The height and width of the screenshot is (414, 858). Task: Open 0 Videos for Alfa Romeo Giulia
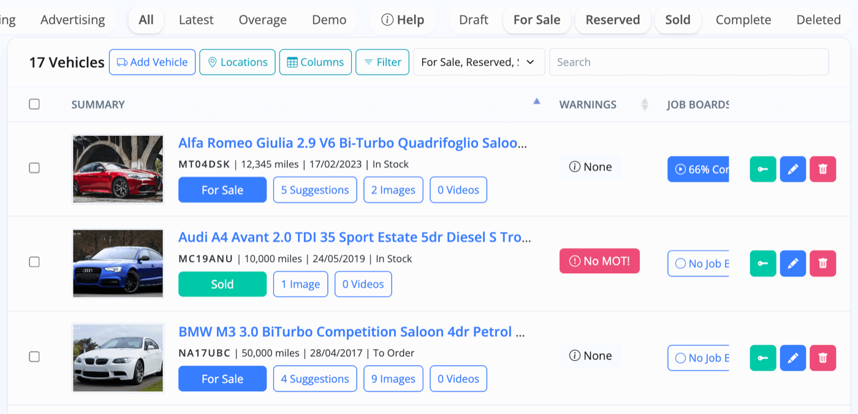pos(458,190)
